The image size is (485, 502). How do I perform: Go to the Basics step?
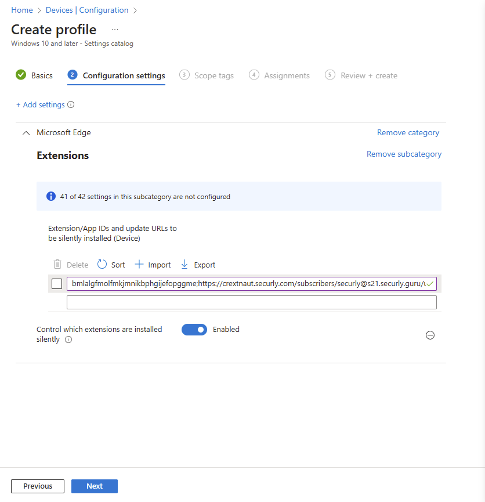[x=34, y=75]
